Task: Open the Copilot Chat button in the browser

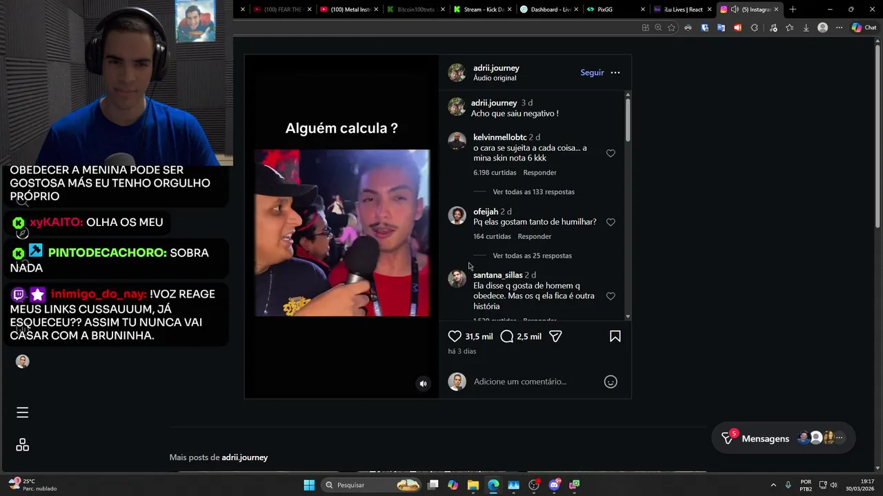Action: click(864, 28)
